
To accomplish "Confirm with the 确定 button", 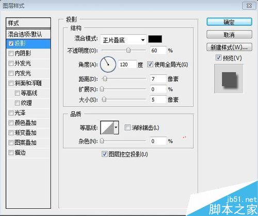I will tap(229, 22).
